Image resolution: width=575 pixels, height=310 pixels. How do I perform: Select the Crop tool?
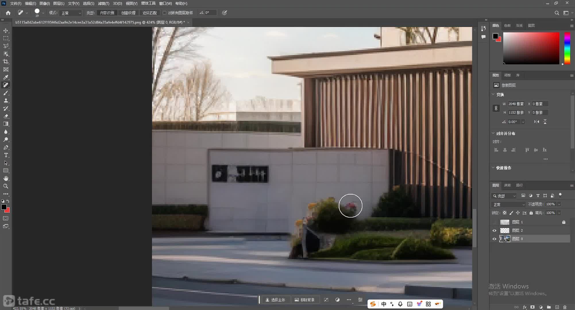tap(6, 61)
